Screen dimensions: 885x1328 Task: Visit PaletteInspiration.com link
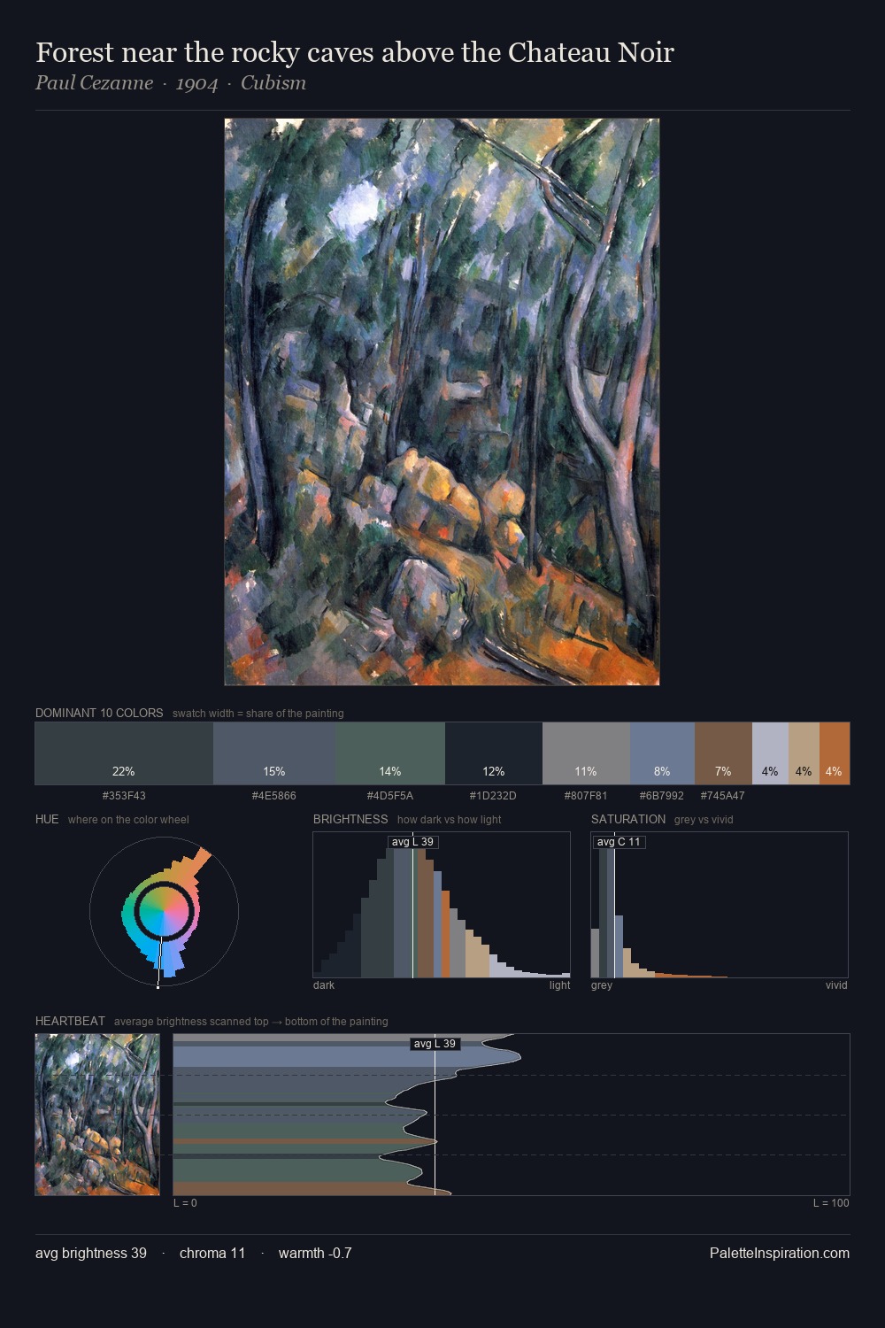780,1253
